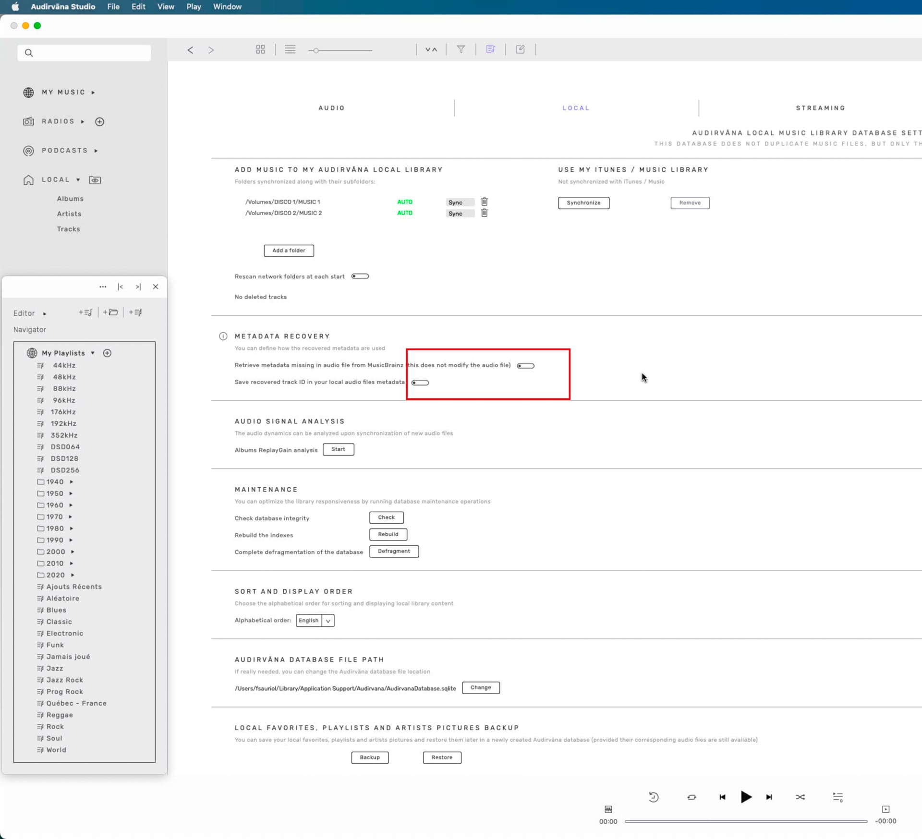Create a new smart playlist icon
The width and height of the screenshot is (922, 839).
[135, 312]
